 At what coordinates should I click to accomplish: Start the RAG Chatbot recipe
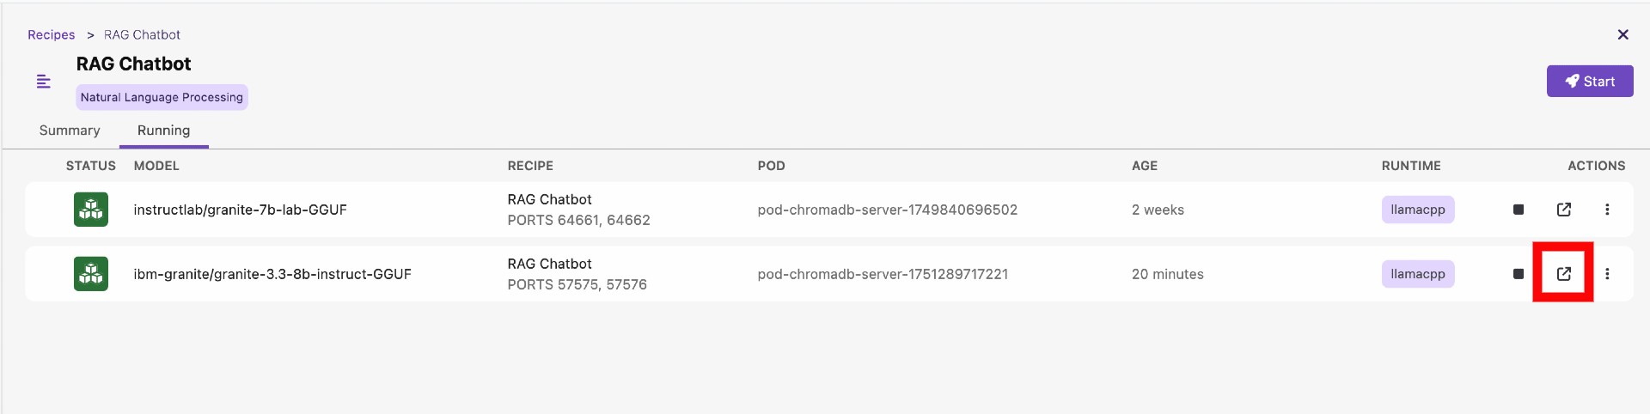tap(1589, 82)
